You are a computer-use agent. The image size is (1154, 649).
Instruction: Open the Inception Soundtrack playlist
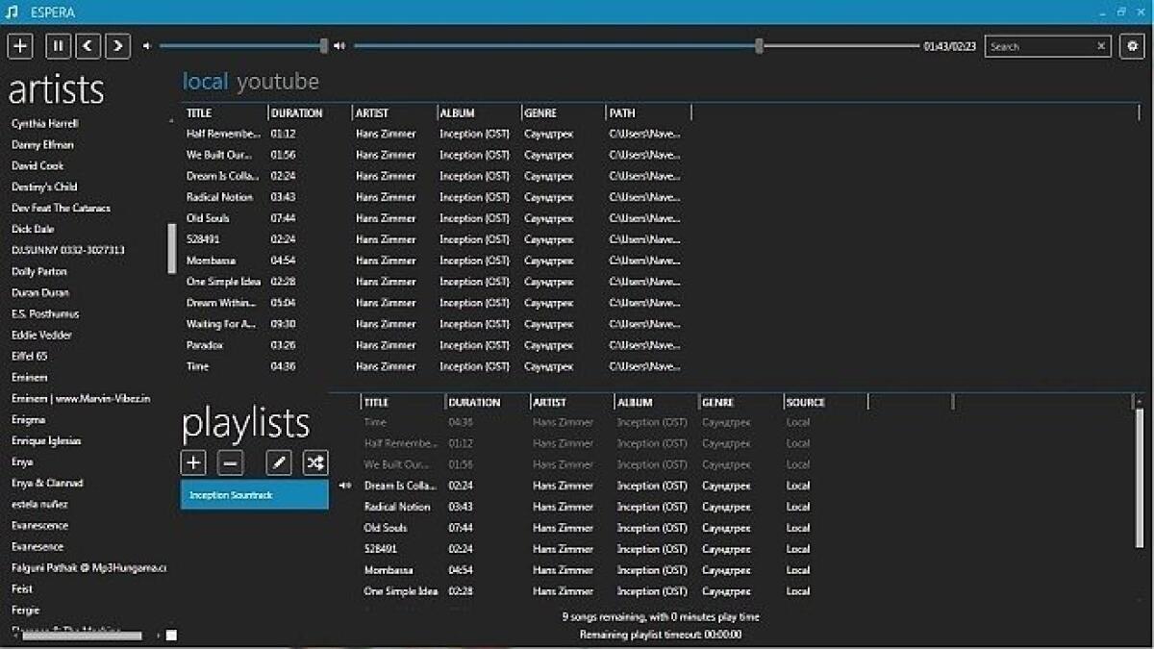click(x=254, y=495)
